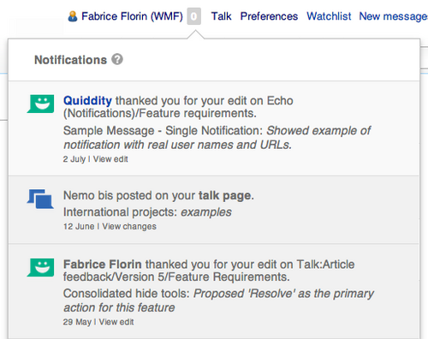Open the notifications count badge
The height and width of the screenshot is (339, 428).
coord(194,16)
